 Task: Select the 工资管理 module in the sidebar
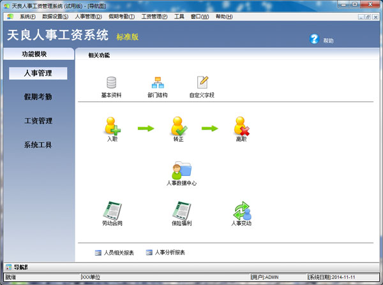38,121
